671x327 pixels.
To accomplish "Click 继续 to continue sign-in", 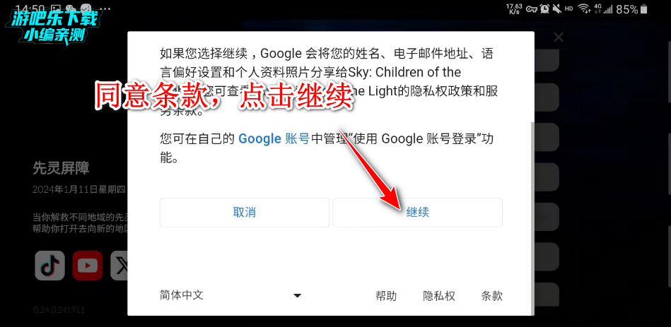I will tap(418, 213).
